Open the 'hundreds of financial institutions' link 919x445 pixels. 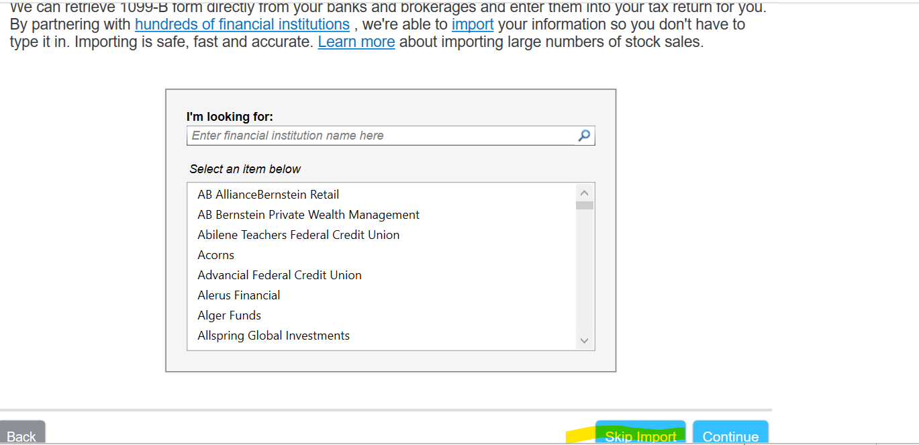pyautogui.click(x=242, y=25)
